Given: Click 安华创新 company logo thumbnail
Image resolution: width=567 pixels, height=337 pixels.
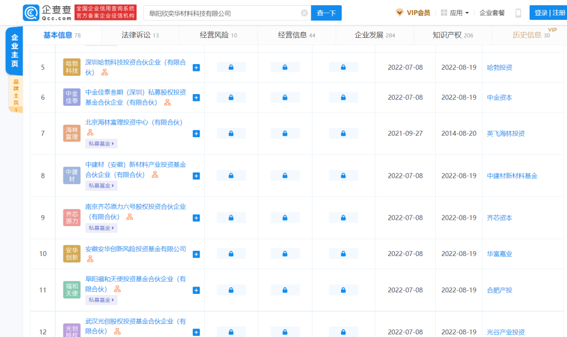Looking at the screenshot, I should click(71, 254).
